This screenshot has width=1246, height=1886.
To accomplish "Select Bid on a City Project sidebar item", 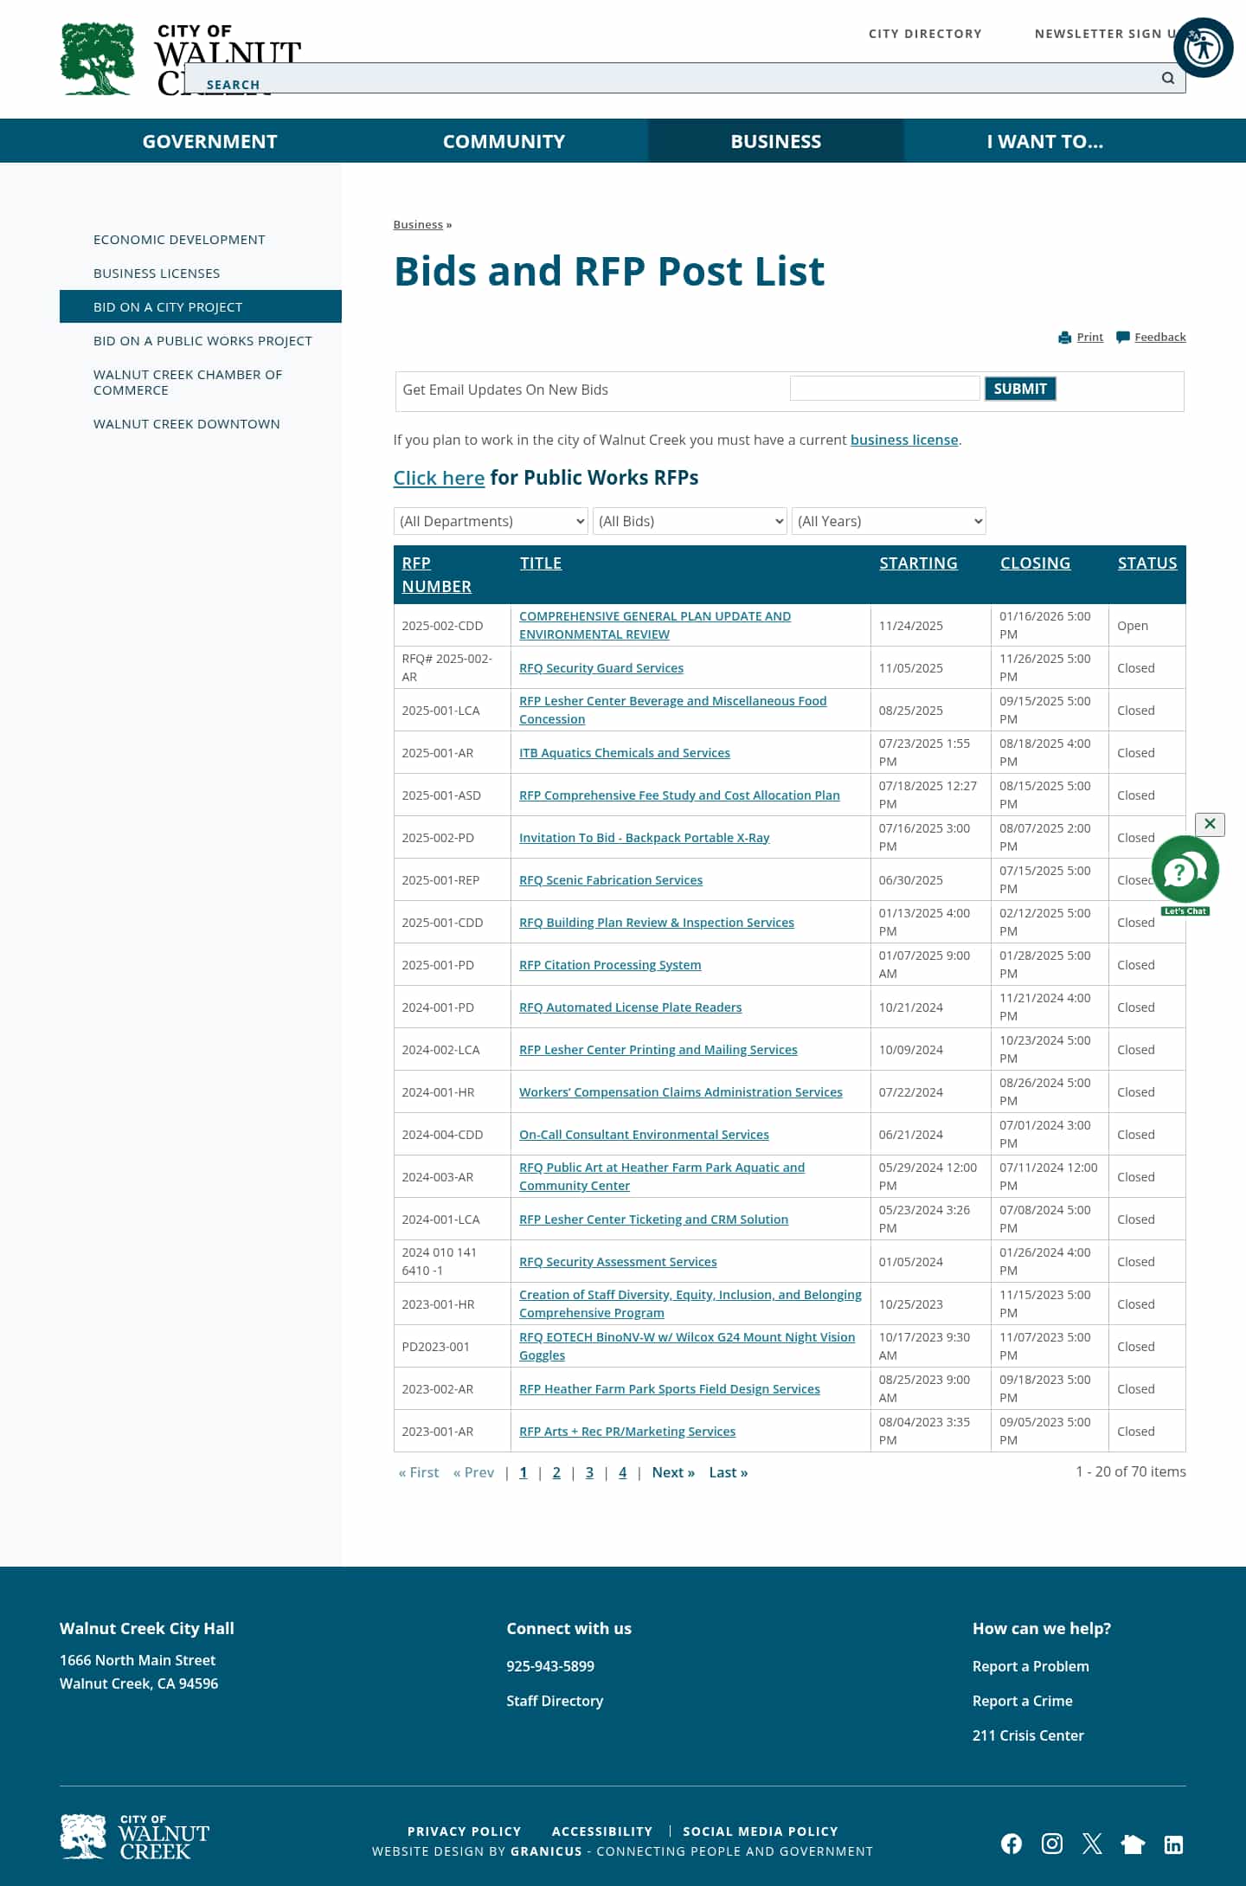I will coord(201,306).
